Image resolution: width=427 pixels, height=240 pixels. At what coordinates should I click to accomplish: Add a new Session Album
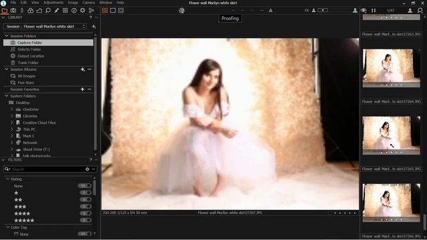click(83, 69)
